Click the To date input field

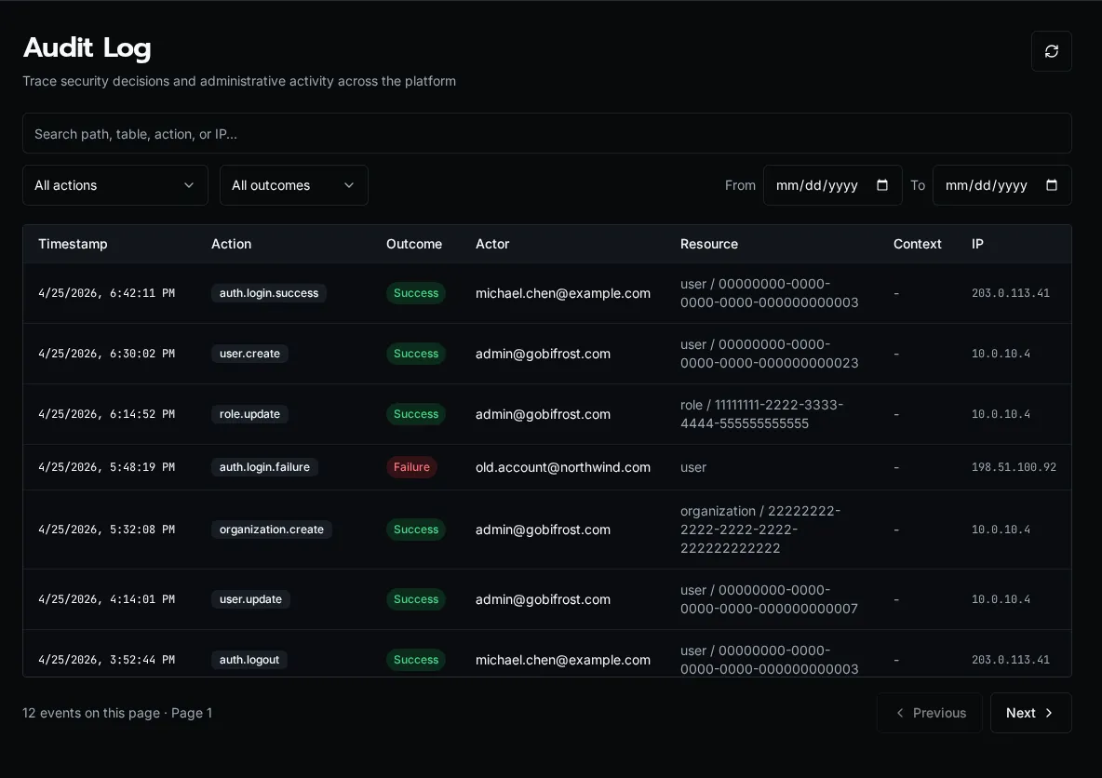pos(1001,185)
